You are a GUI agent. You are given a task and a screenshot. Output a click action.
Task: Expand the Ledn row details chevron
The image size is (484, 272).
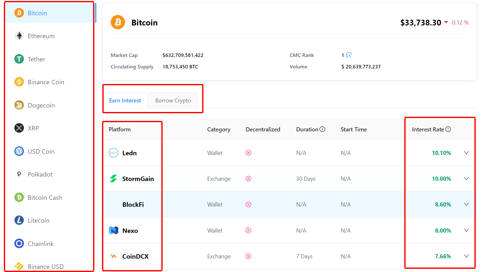point(466,153)
